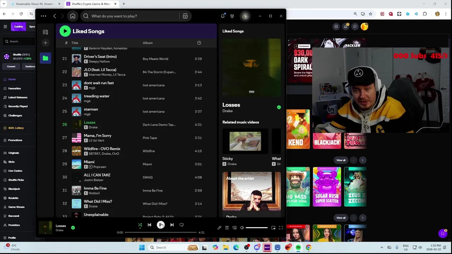Open the lyrics microphone icon in player bar

click(219, 228)
